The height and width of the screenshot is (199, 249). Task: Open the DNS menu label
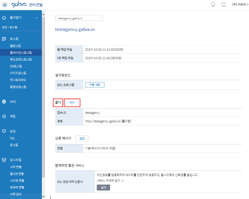pyautogui.click(x=13, y=102)
